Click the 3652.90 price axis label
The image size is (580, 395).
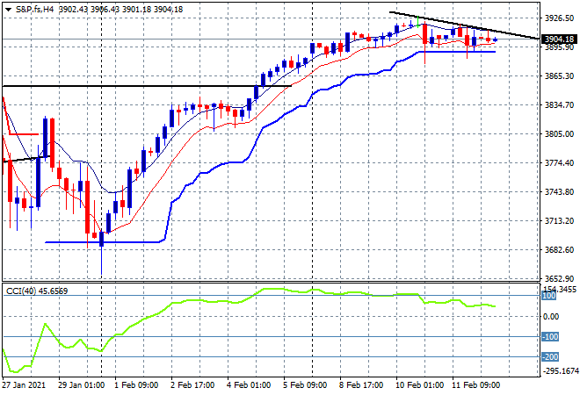pos(559,279)
